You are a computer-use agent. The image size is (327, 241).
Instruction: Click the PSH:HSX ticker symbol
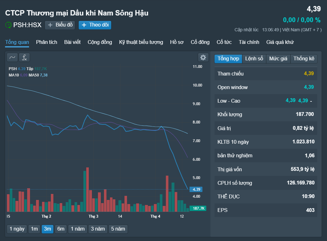[x=27, y=25]
